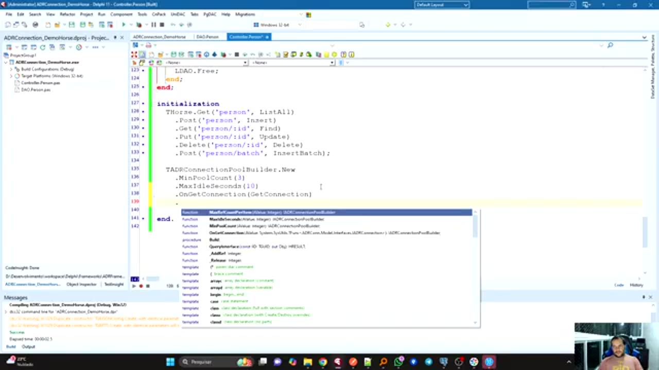The image size is (659, 370).
Task: Click the printer icon above the editor toolbar
Action: 148,46
